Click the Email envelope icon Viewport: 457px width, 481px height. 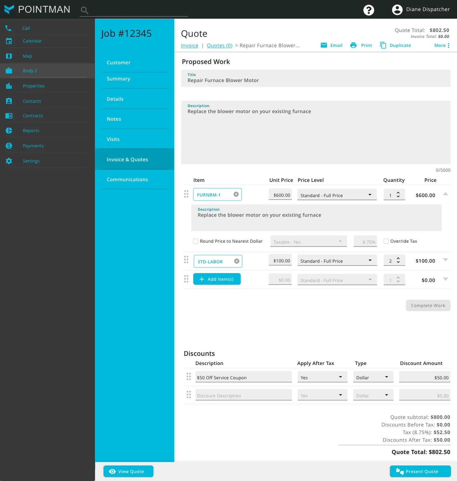click(x=324, y=45)
